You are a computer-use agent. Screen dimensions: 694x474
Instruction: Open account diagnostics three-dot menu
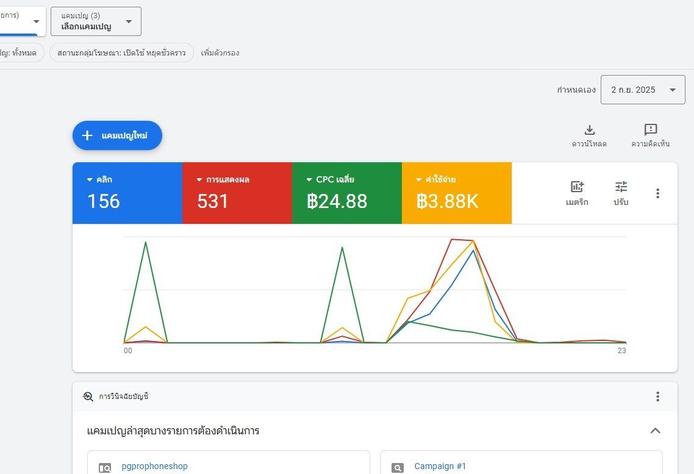(x=657, y=396)
